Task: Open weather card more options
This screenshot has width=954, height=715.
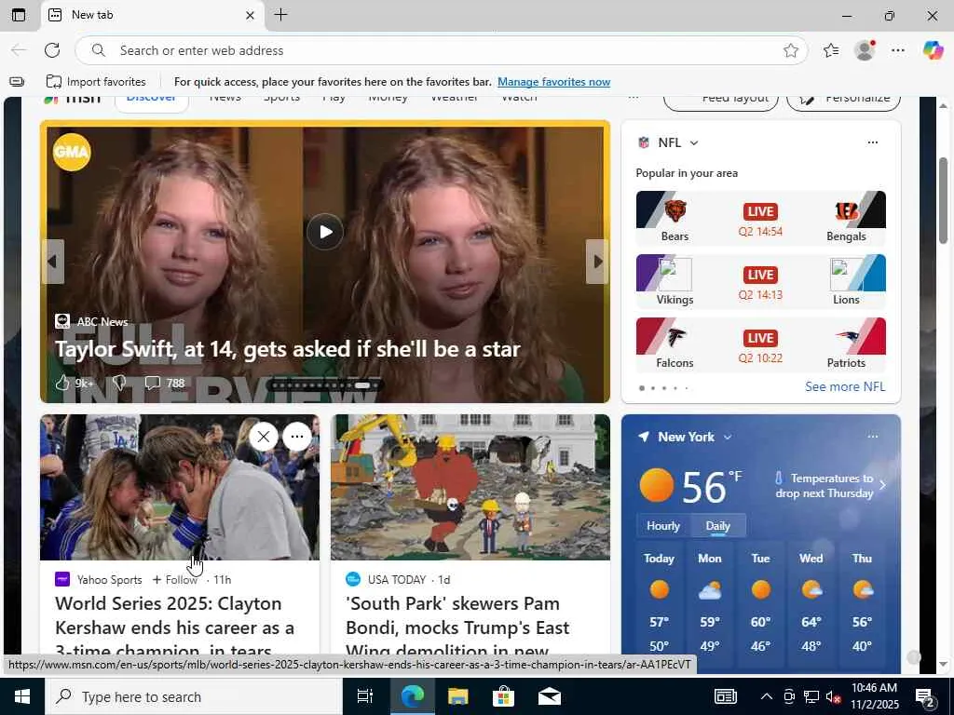Action: click(872, 436)
